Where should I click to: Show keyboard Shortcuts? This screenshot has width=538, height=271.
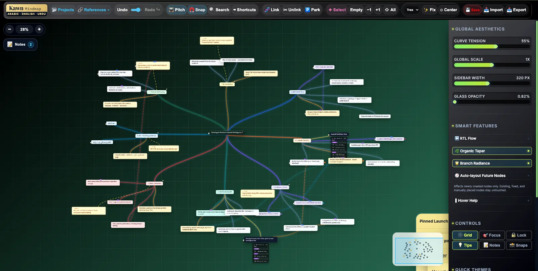pyautogui.click(x=244, y=10)
